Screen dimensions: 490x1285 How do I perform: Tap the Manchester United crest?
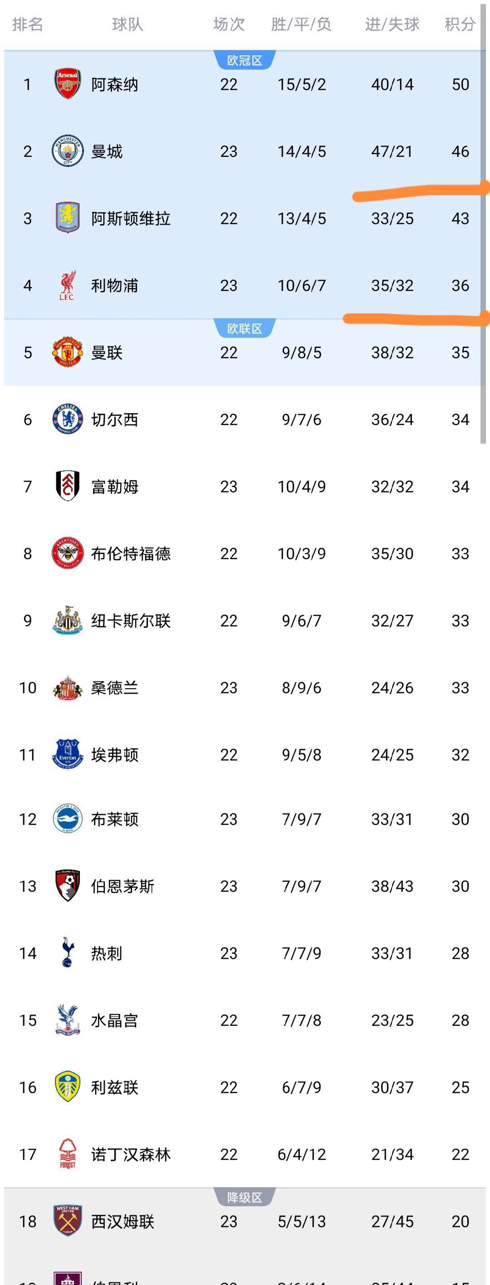(x=67, y=352)
